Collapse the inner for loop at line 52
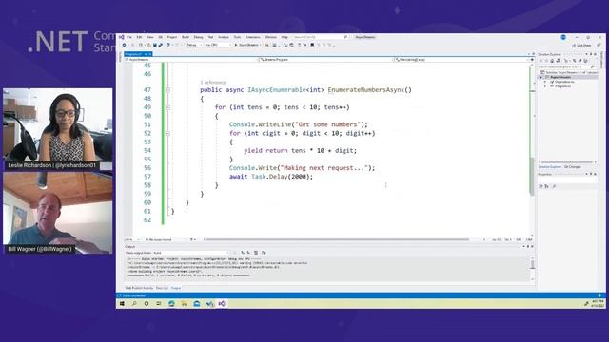The height and width of the screenshot is (342, 609). [x=167, y=133]
